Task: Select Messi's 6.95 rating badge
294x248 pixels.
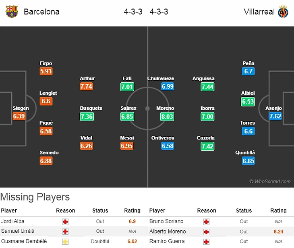Action: tap(127, 146)
